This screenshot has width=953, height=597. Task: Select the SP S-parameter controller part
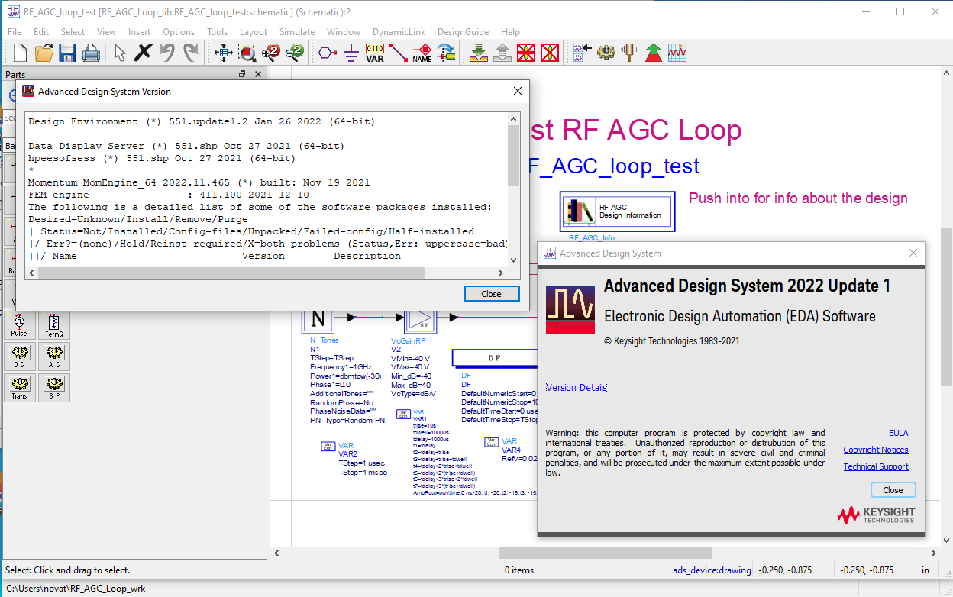[53, 388]
